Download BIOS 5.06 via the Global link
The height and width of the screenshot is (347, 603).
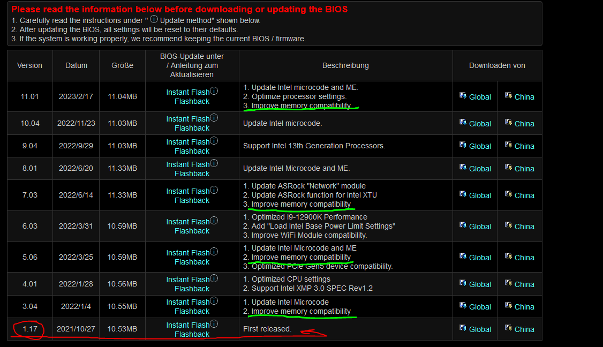[x=480, y=258]
